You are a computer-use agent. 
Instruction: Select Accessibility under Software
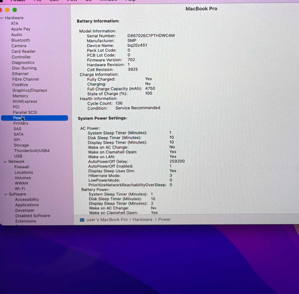[27, 199]
